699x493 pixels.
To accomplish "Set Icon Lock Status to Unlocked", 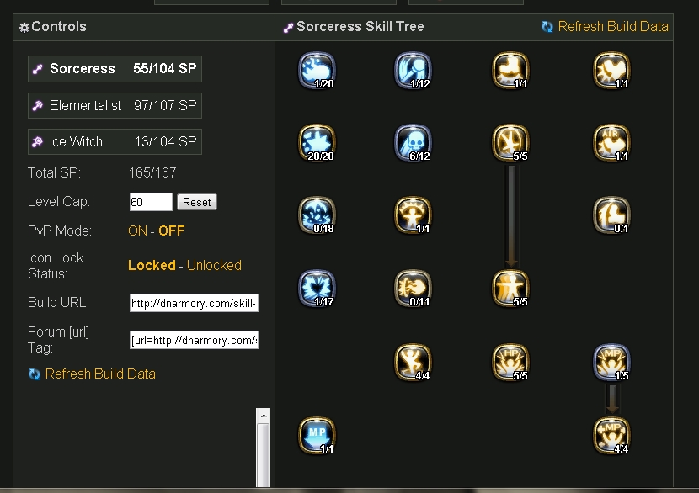I will (214, 265).
